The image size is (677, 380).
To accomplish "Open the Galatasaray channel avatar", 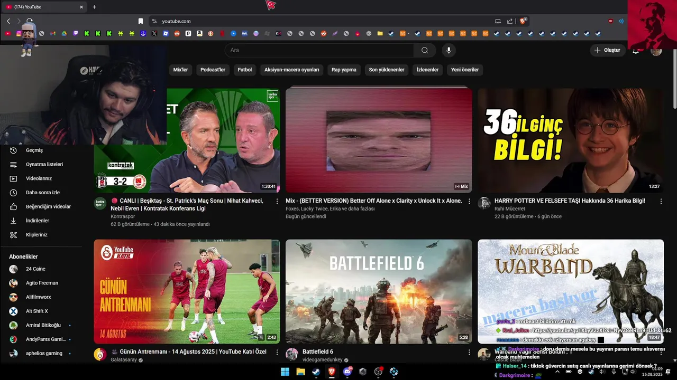I will (100, 354).
